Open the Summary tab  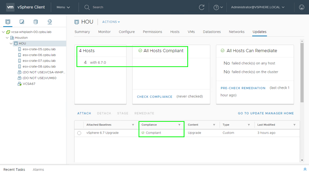tap(82, 32)
